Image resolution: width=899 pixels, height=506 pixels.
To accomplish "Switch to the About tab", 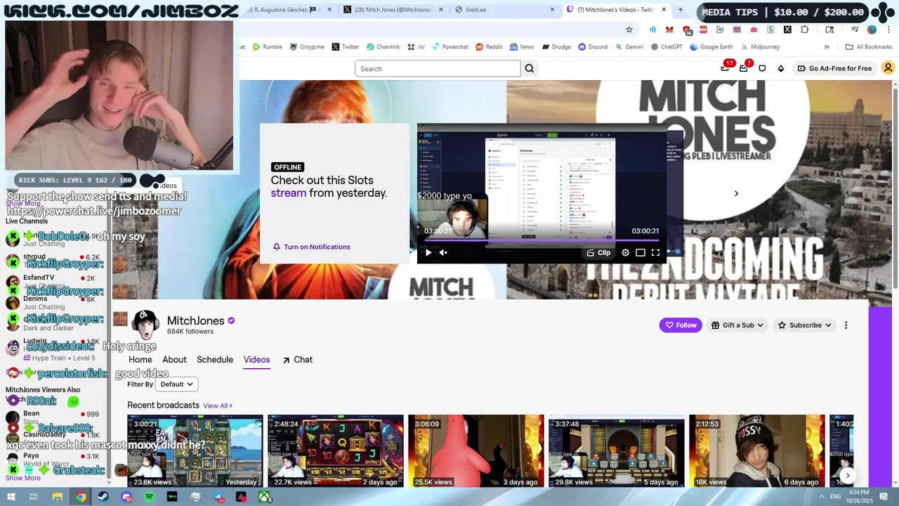I will pos(174,359).
